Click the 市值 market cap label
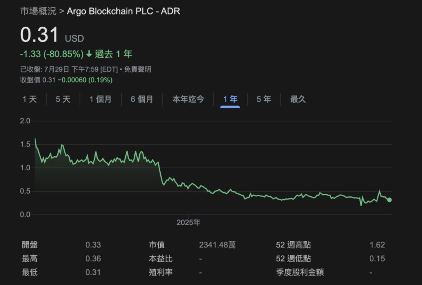This screenshot has height=285, width=422. click(157, 245)
